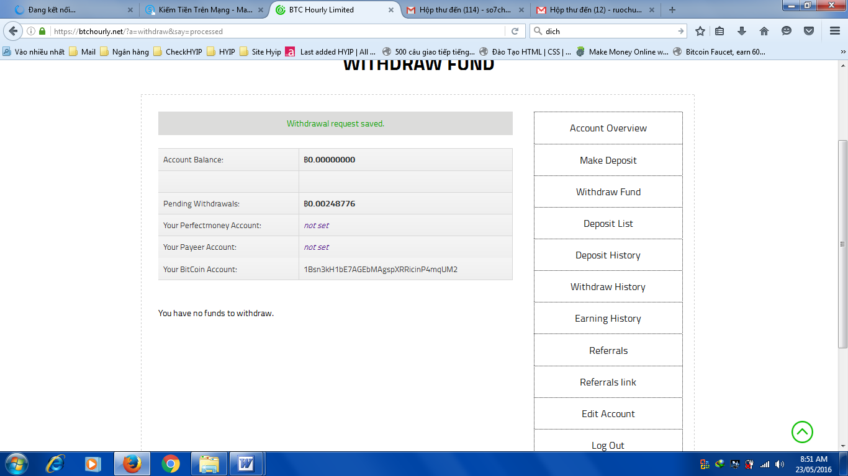Open the CheckHYIP bookmark folder
Viewport: 848px width, 476px height.
[178, 52]
